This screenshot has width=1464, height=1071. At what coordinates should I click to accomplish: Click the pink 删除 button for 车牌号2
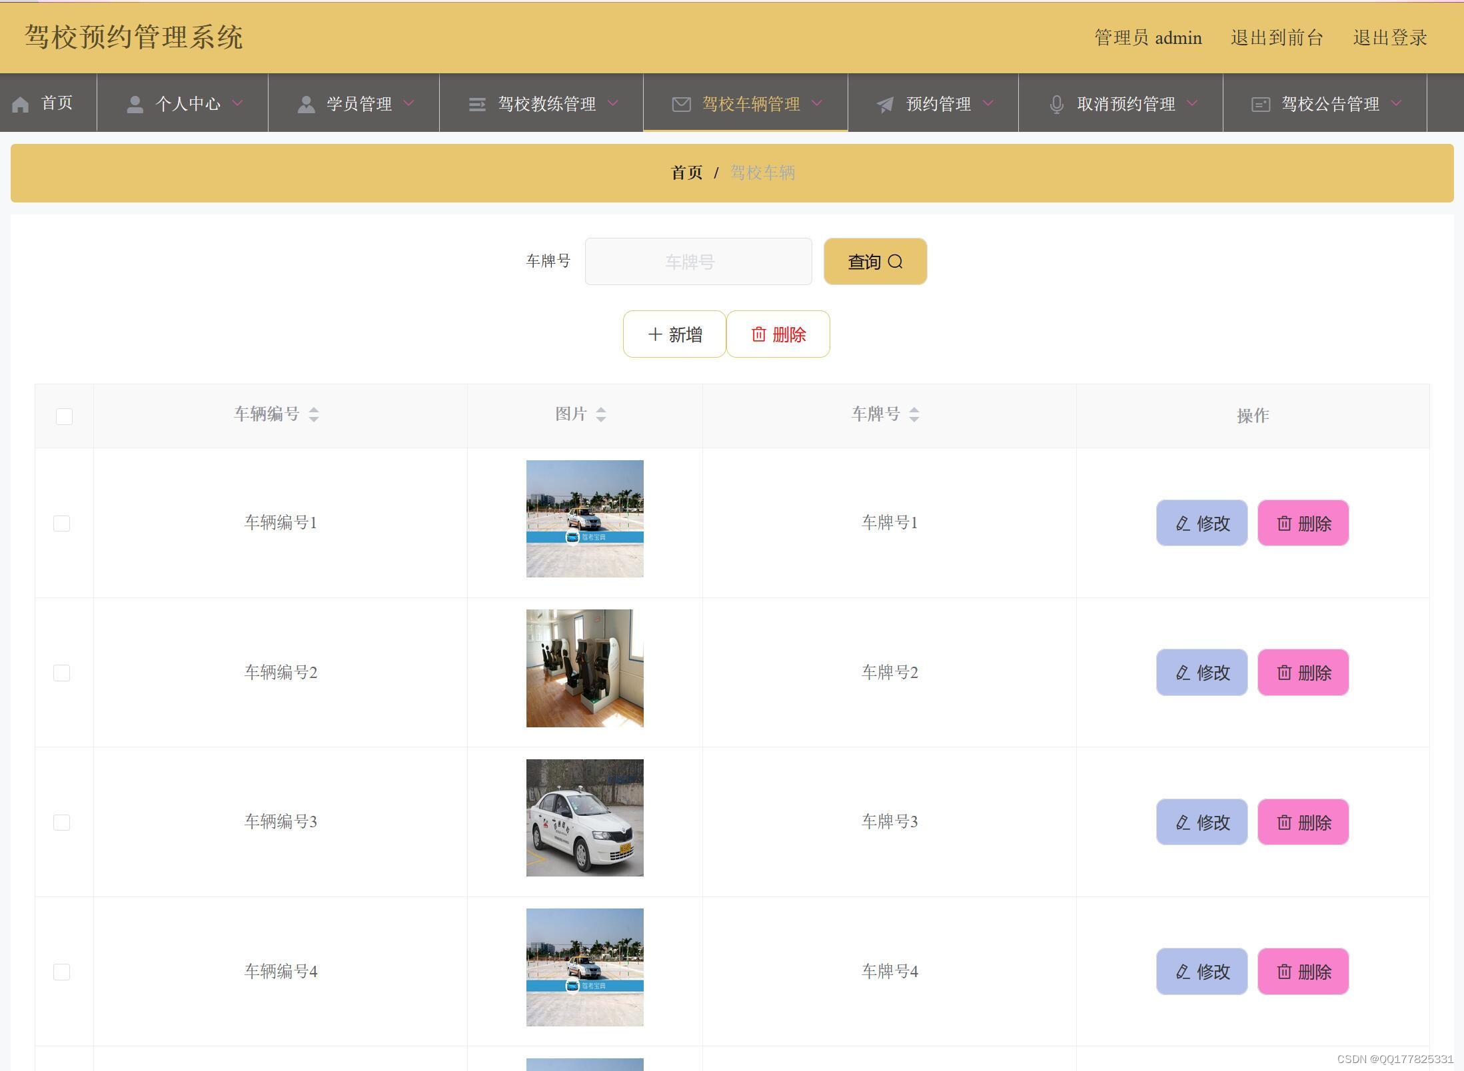(1303, 673)
